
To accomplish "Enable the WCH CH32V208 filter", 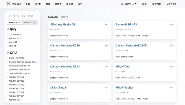I will coord(8,85).
